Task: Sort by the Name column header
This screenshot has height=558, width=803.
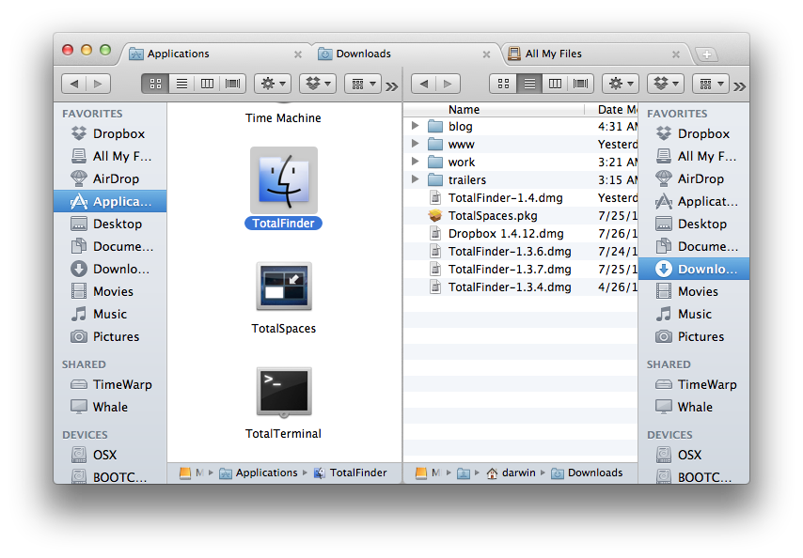Action: click(x=495, y=110)
